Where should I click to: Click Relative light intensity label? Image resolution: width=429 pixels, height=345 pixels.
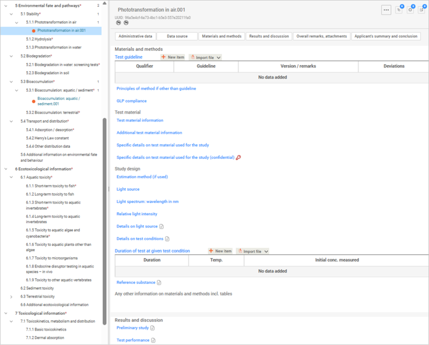click(x=137, y=214)
